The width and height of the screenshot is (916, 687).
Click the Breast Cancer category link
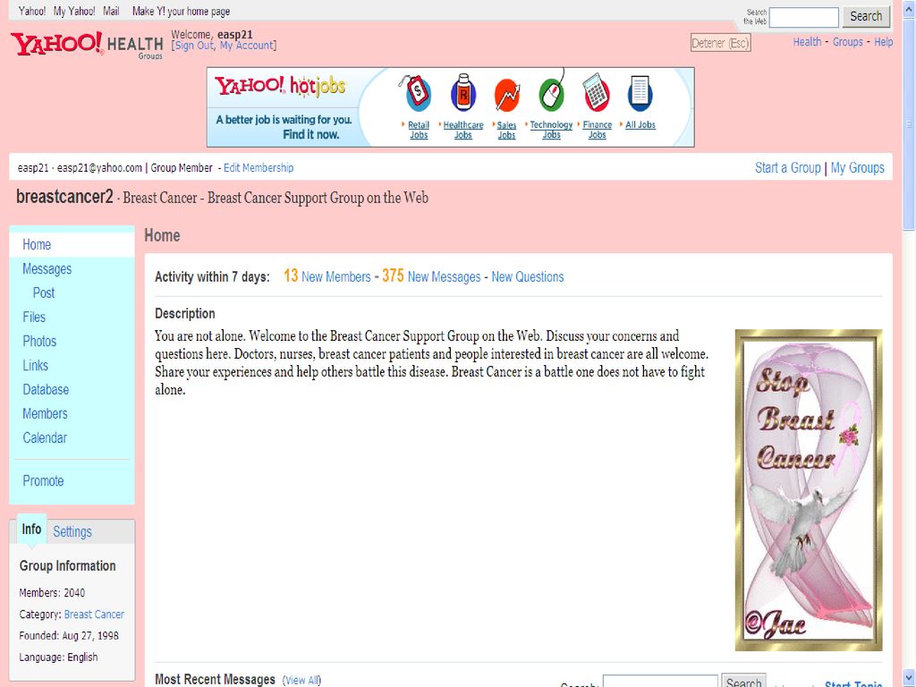tap(94, 615)
